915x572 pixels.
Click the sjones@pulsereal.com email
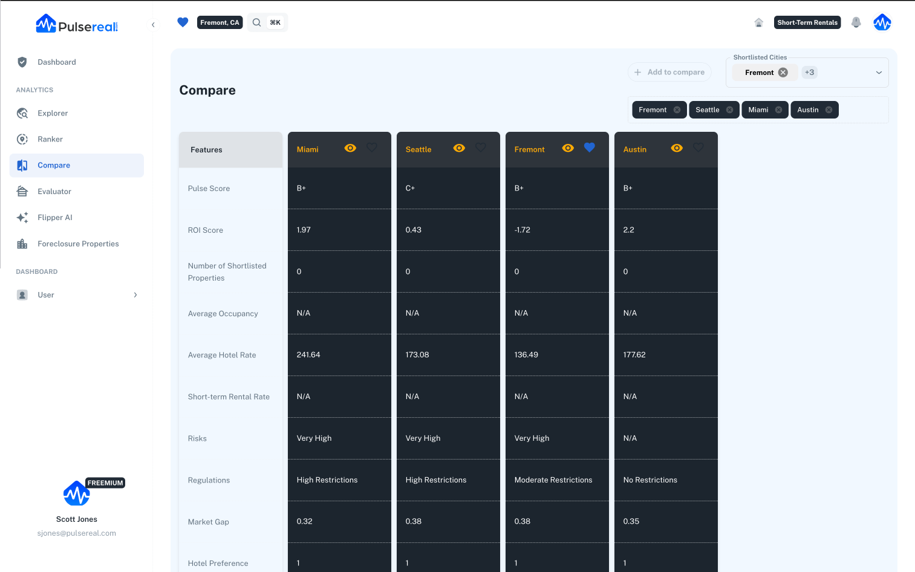[77, 533]
